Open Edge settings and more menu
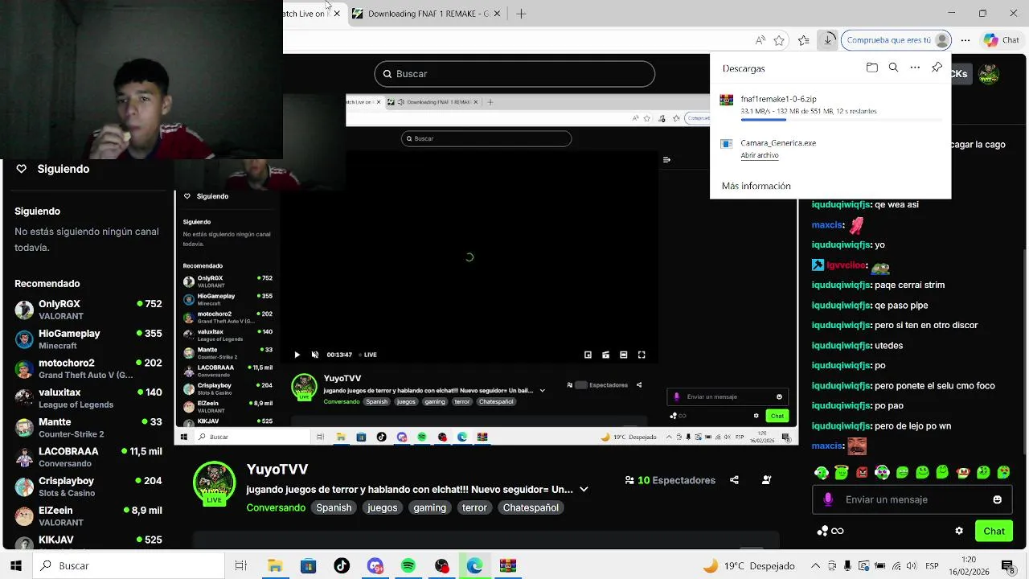This screenshot has height=579, width=1029. [x=965, y=40]
